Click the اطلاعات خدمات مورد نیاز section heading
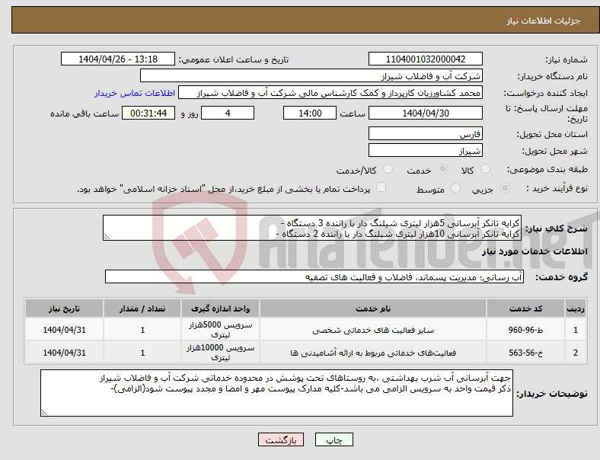600x460 pixels. 535,251
